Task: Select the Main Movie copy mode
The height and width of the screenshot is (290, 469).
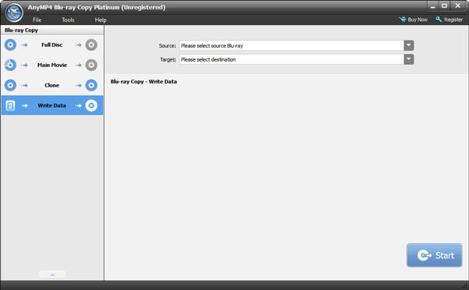Action: point(52,65)
